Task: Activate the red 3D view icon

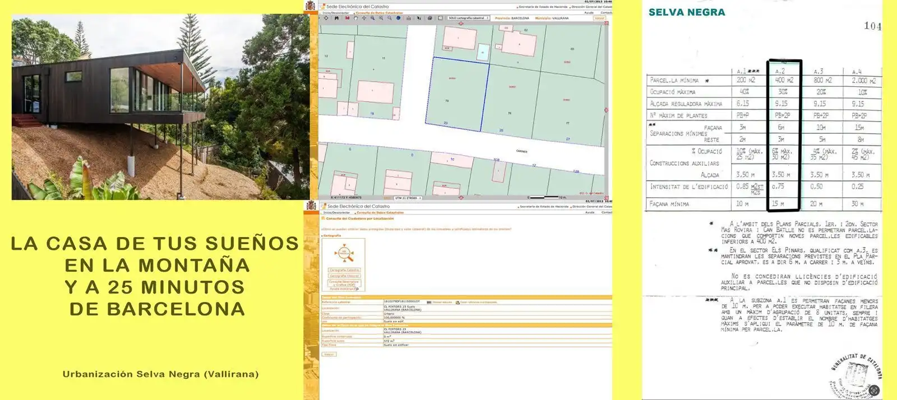Action: (x=346, y=18)
